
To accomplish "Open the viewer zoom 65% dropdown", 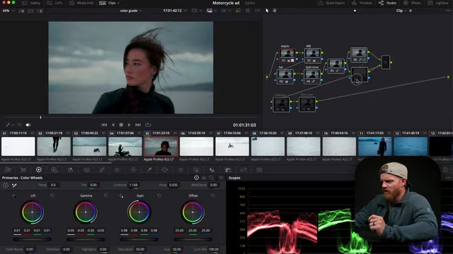I will (x=8, y=11).
